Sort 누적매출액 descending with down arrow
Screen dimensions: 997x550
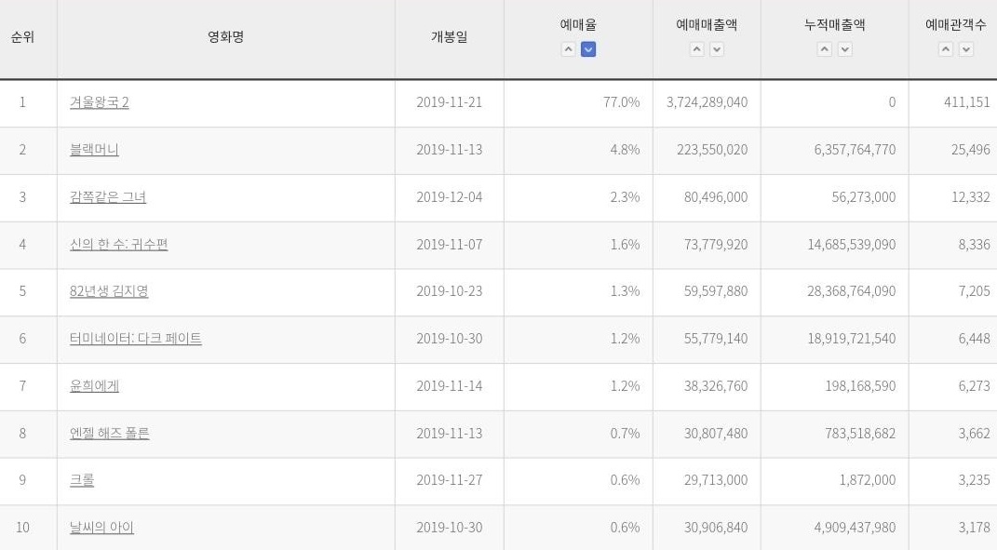[845, 49]
